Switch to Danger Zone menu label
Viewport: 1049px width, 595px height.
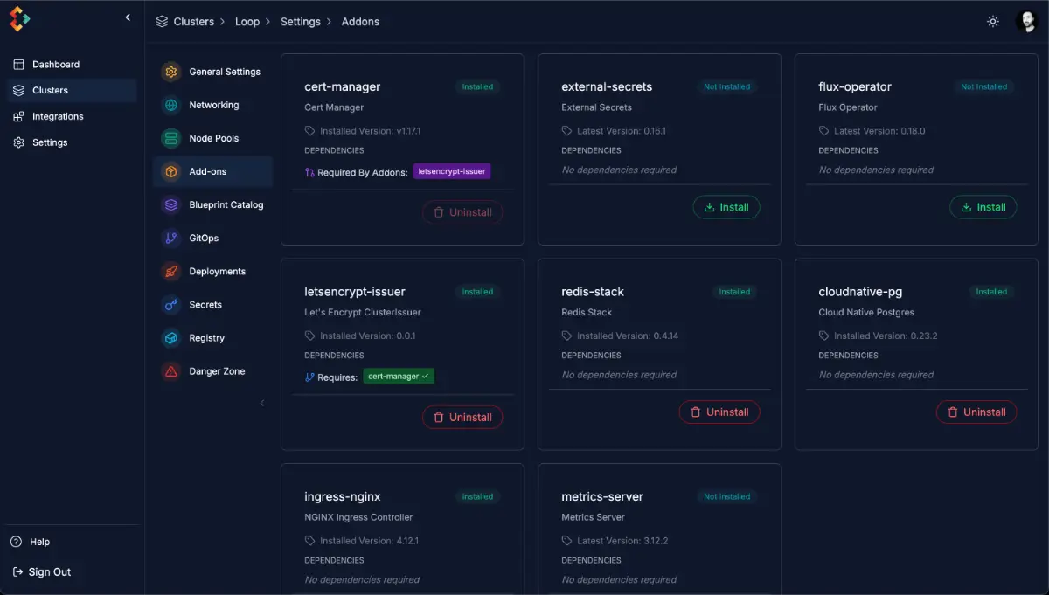tap(217, 371)
